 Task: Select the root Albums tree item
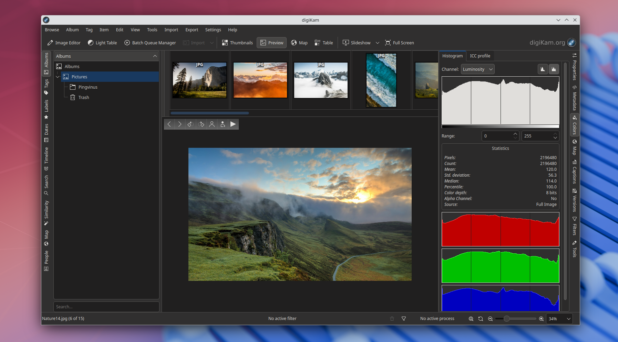click(72, 66)
